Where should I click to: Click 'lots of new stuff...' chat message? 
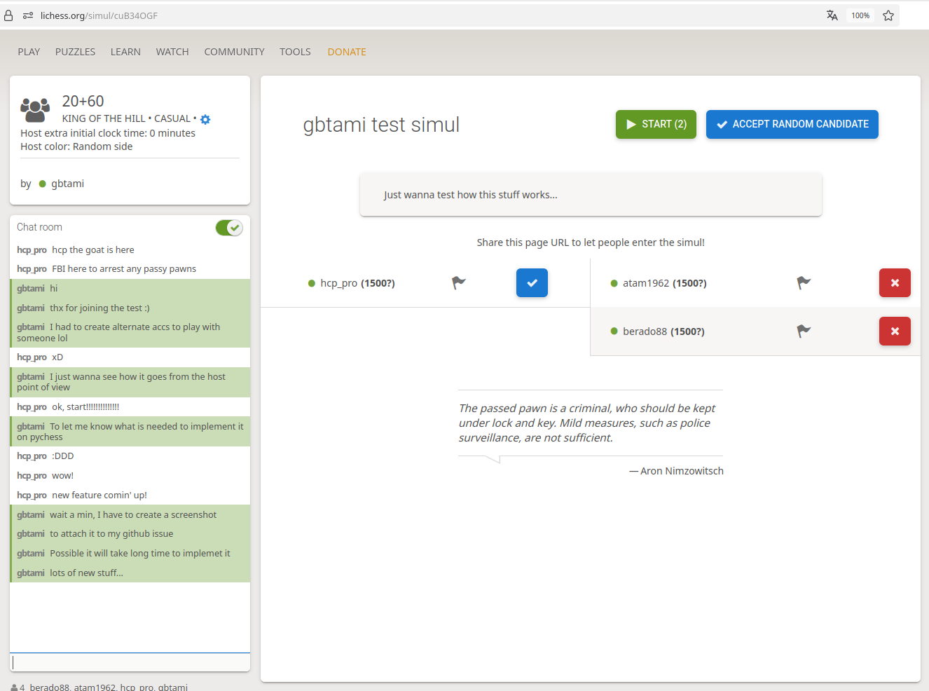click(86, 573)
